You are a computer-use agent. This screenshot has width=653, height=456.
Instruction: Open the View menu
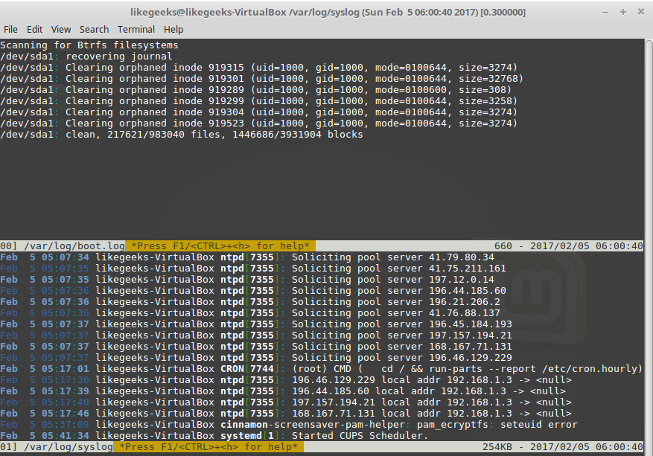tap(61, 30)
